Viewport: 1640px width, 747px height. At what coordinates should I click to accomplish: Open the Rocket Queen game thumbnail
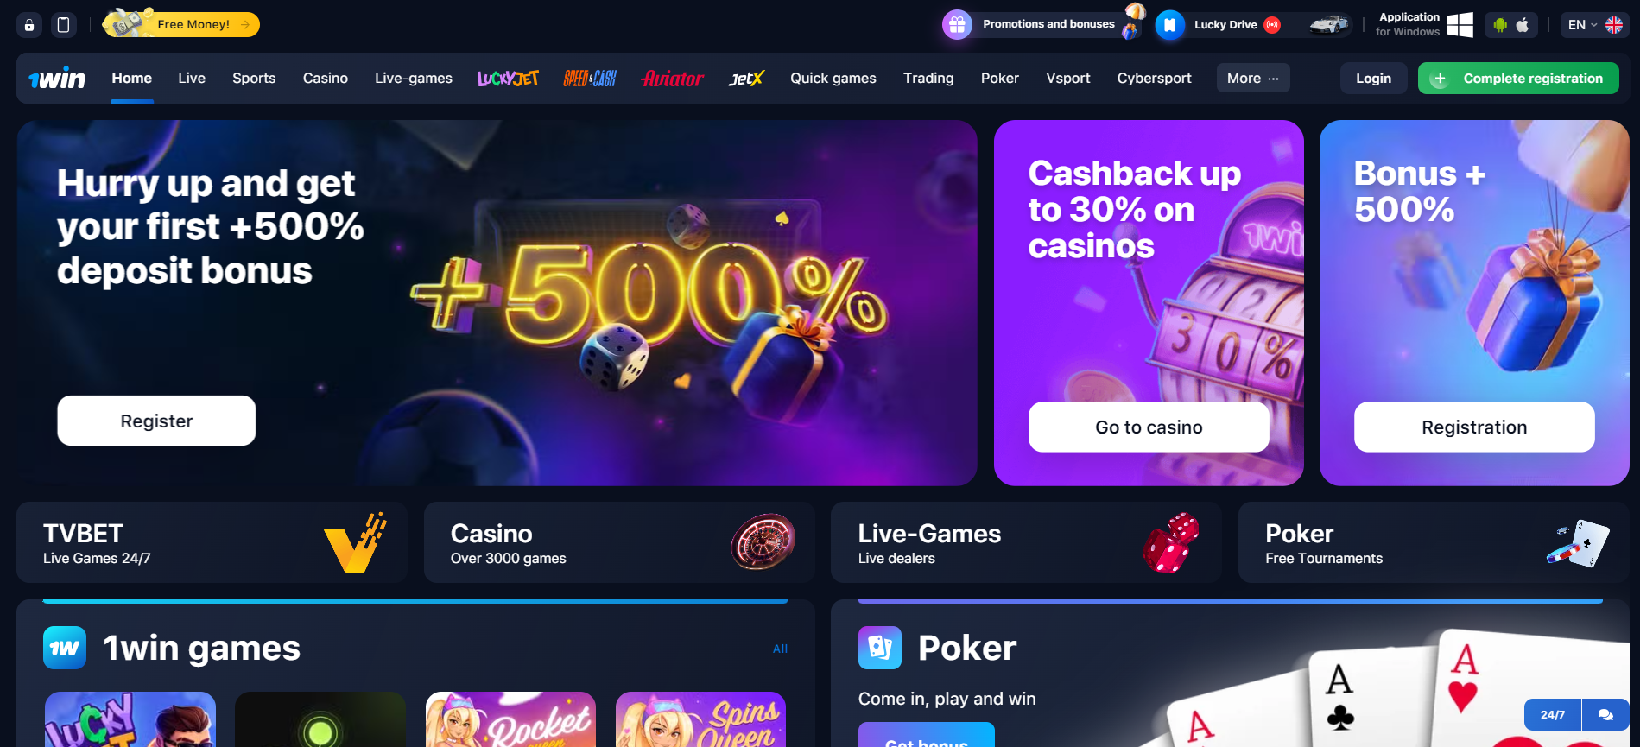click(510, 719)
